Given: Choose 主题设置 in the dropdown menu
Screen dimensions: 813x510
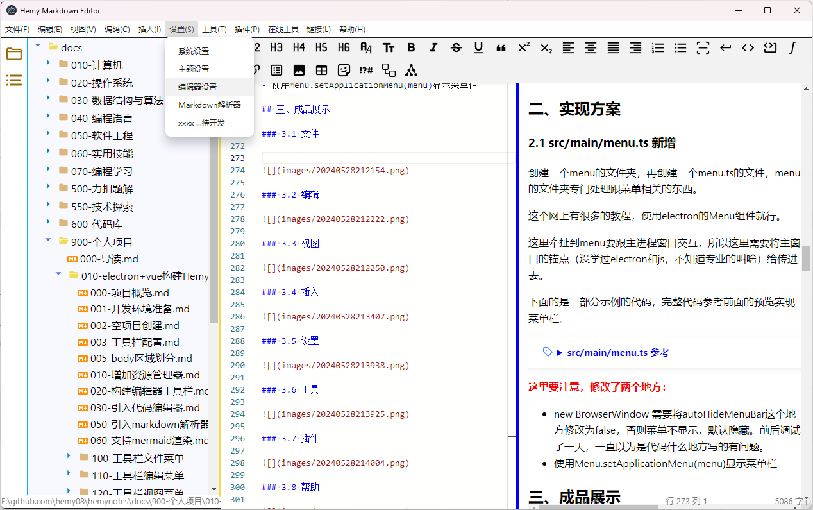Looking at the screenshot, I should click(194, 69).
